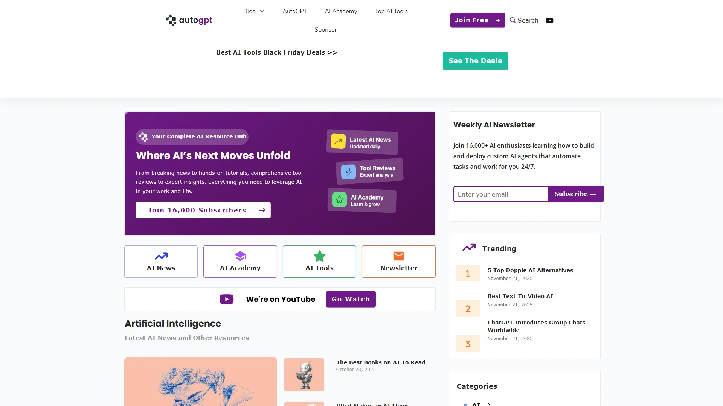The height and width of the screenshot is (406, 723).
Task: Open the 5 Top Dopple AI Alternatives article
Action: coord(530,270)
